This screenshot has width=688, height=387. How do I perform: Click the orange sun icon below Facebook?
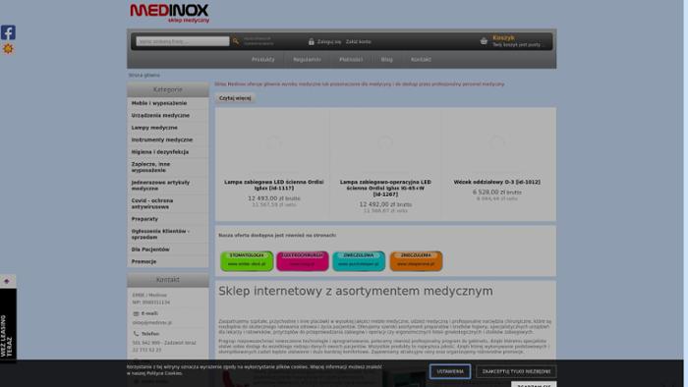(8, 49)
